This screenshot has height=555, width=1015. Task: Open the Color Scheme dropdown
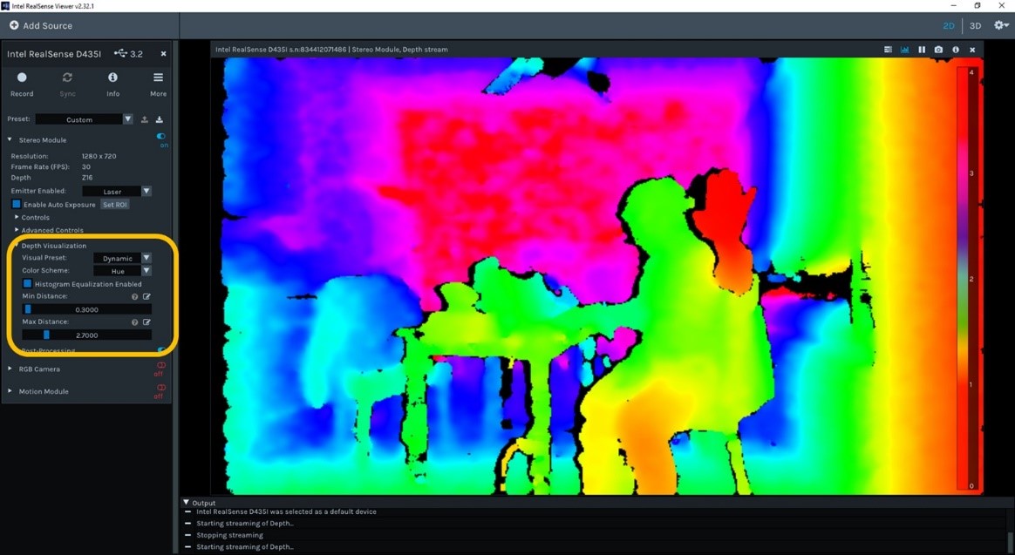(122, 271)
